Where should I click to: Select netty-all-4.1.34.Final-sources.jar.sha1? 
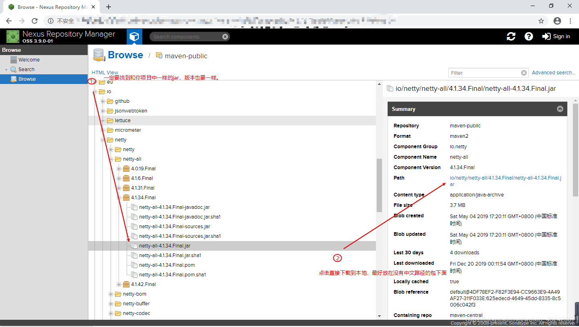[180, 236]
